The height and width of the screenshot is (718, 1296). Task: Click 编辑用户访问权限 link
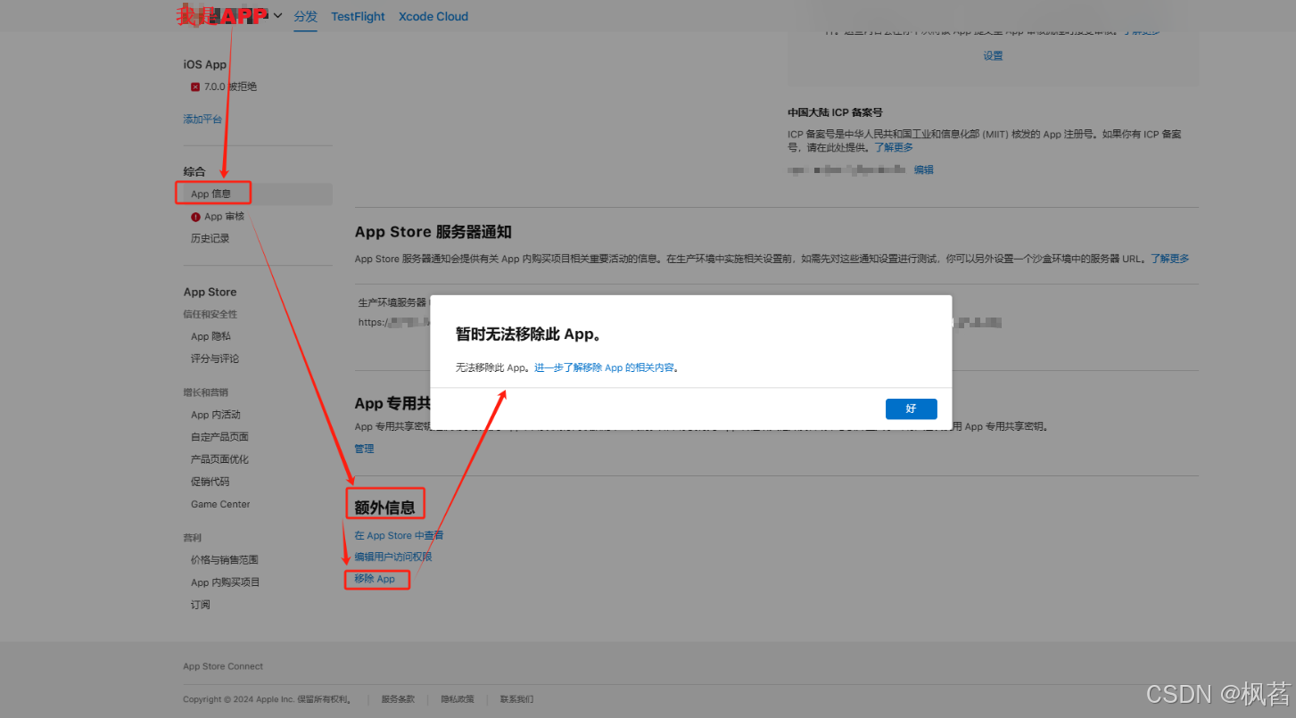(x=393, y=557)
